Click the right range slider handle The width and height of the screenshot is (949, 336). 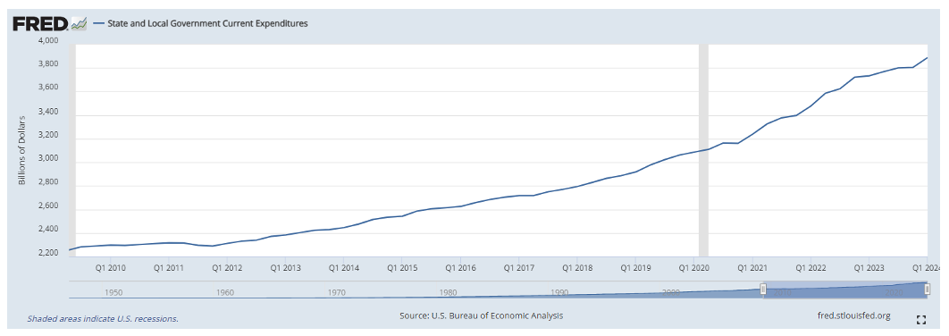tap(927, 290)
